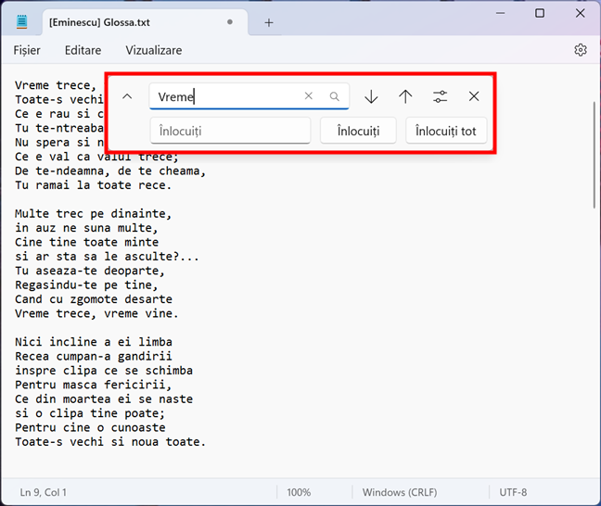This screenshot has width=601, height=506.
Task: Click the Windows (CRLF) line ending indicator
Action: pyautogui.click(x=400, y=492)
